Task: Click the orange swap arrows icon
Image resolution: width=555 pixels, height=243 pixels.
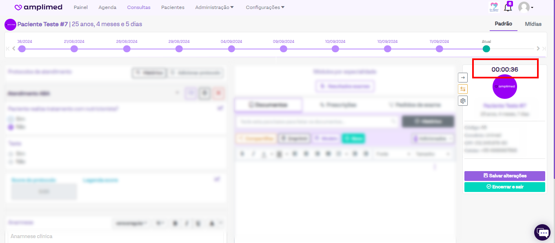Action: 463,89
